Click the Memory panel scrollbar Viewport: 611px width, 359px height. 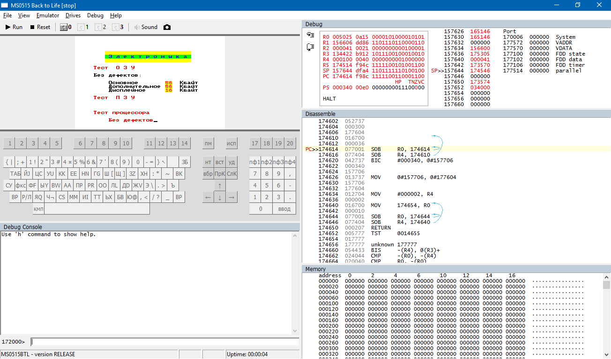pos(607,316)
